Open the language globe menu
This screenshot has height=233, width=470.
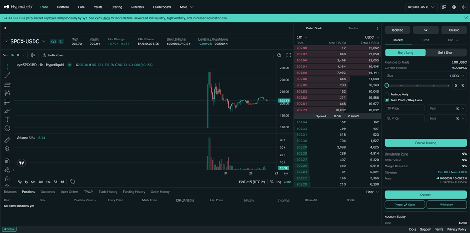pyautogui.click(x=454, y=7)
